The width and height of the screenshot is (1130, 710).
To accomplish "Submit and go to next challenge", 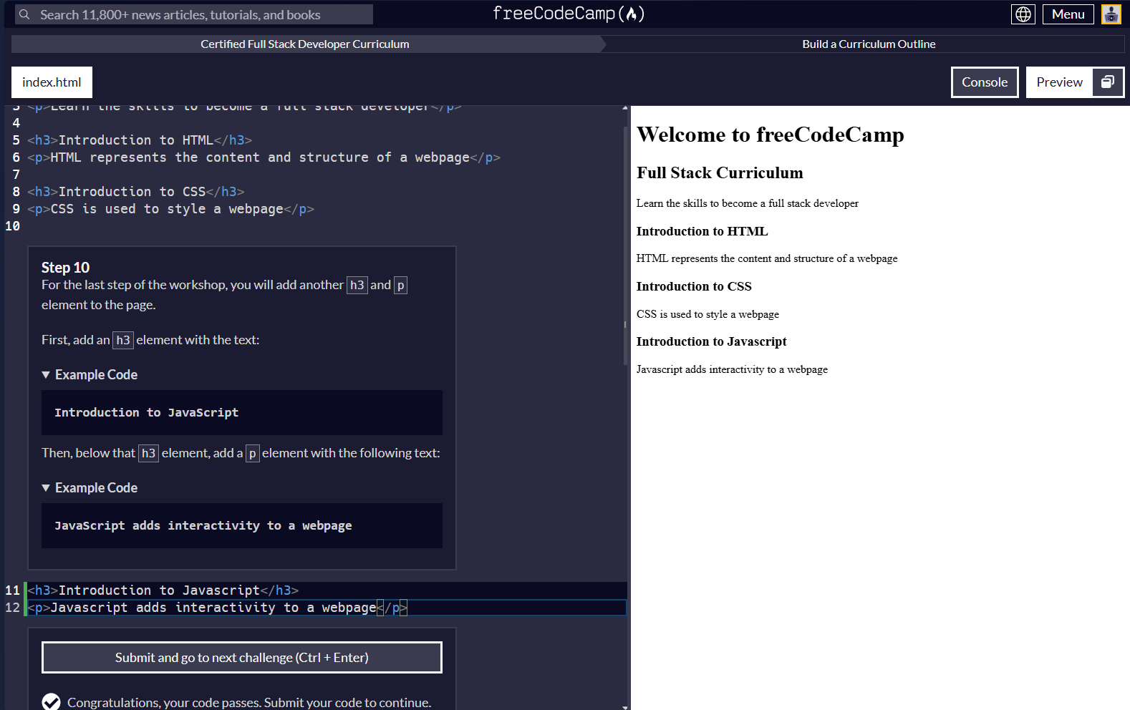I will pos(242,657).
